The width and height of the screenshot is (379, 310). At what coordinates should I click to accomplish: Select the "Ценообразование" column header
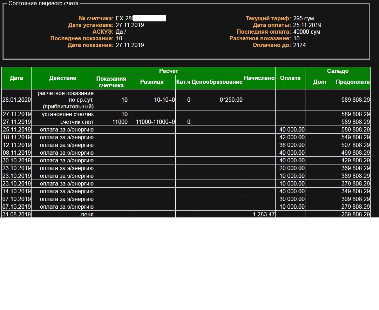(217, 82)
